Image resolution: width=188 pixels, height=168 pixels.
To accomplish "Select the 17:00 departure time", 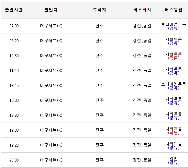I will click(14, 130).
